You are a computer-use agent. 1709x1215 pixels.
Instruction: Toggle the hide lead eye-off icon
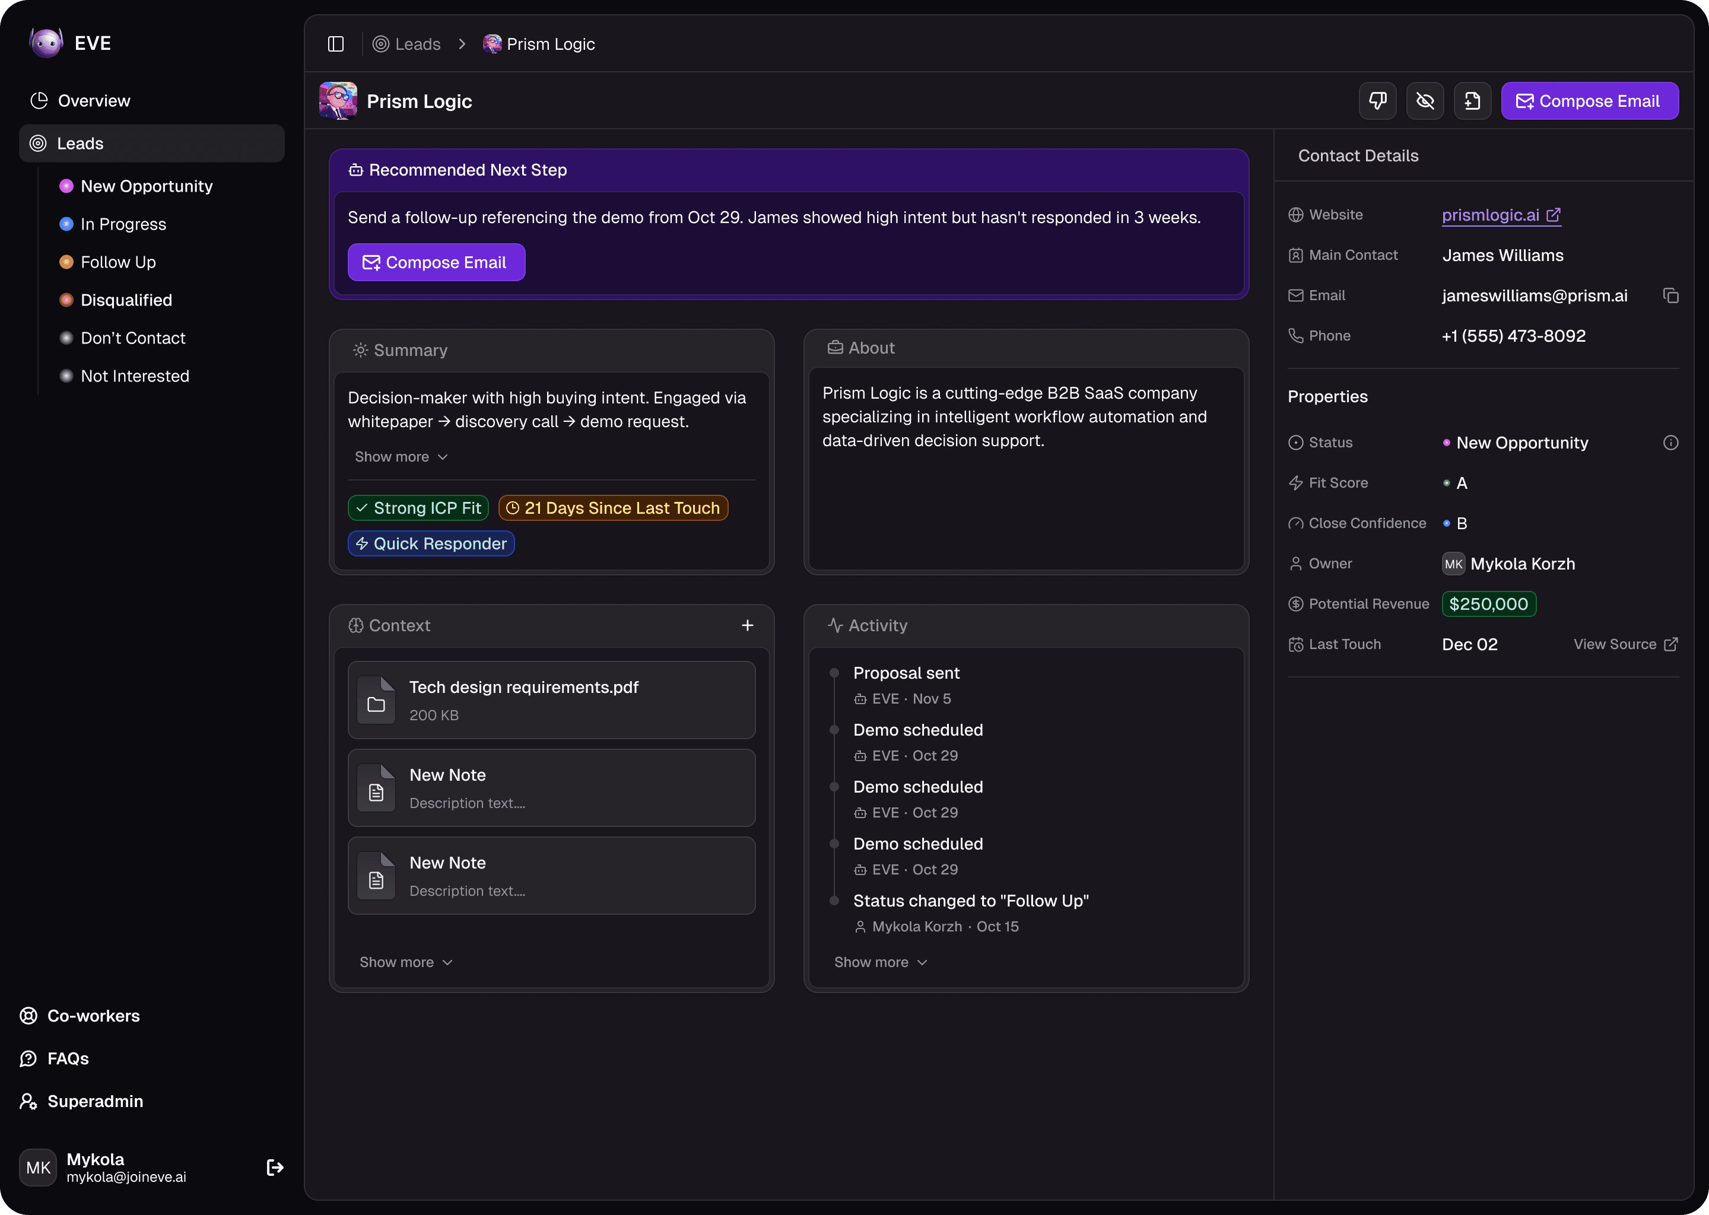pos(1425,101)
